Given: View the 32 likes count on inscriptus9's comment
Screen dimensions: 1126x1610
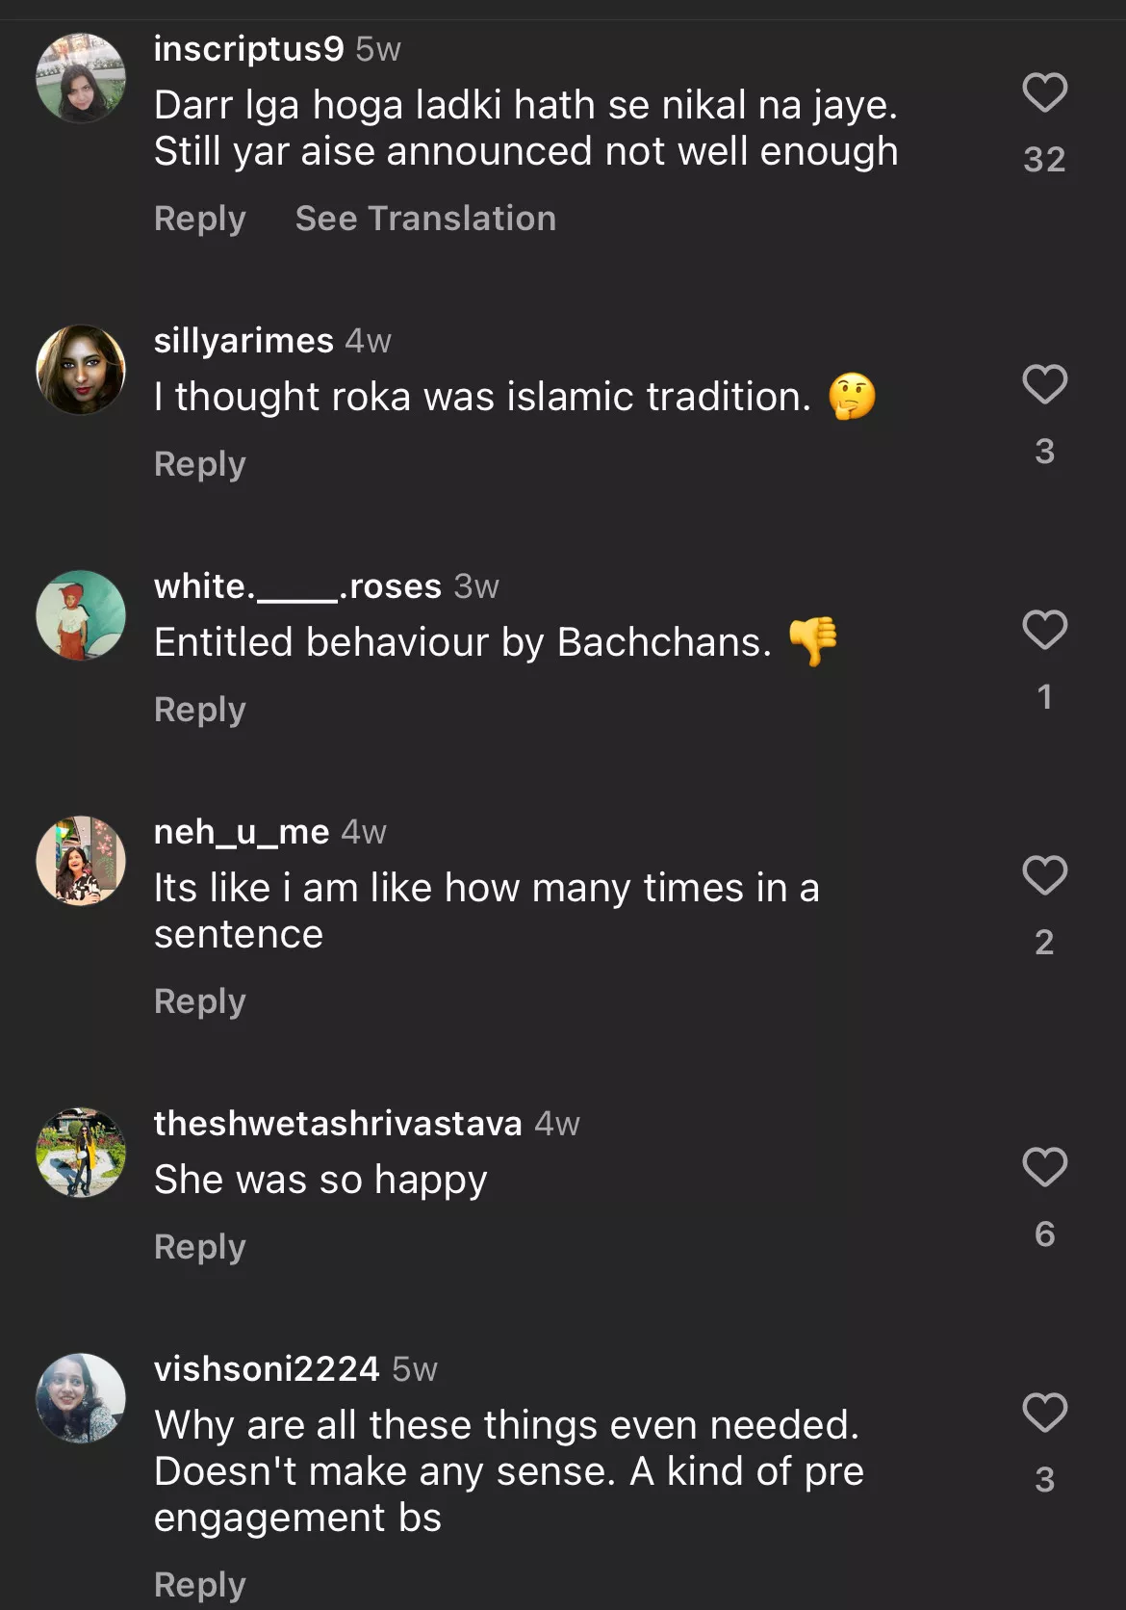Looking at the screenshot, I should (x=1044, y=160).
